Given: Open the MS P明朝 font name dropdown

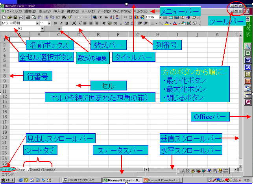Looking at the screenshot, I should [37, 23].
